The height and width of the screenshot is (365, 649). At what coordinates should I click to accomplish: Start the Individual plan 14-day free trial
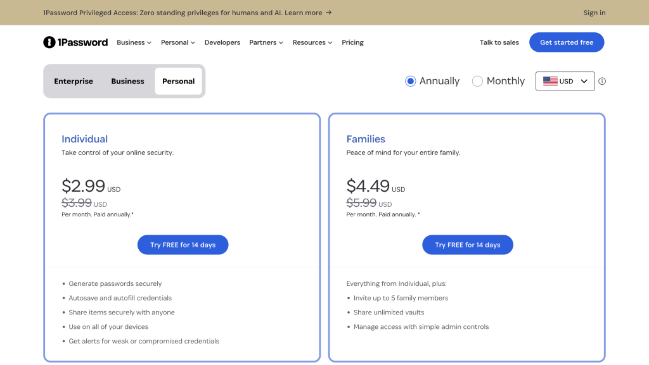(x=183, y=245)
